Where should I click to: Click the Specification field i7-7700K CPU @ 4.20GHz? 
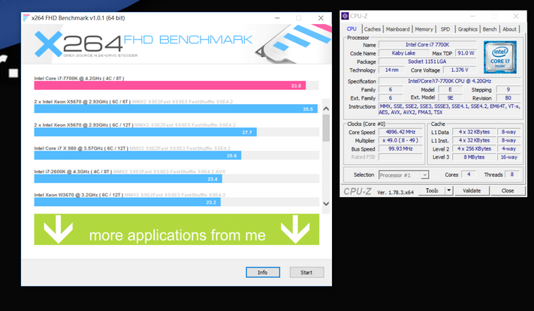450,81
